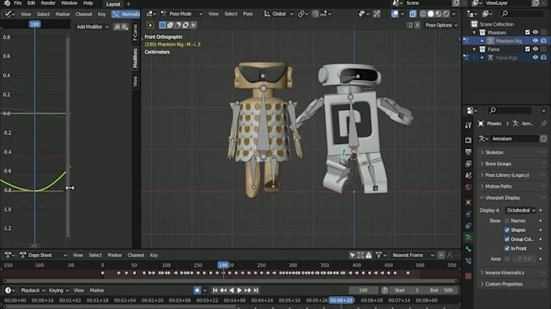The image size is (551, 309).
Task: Play the animation in reverse
Action: point(232,290)
